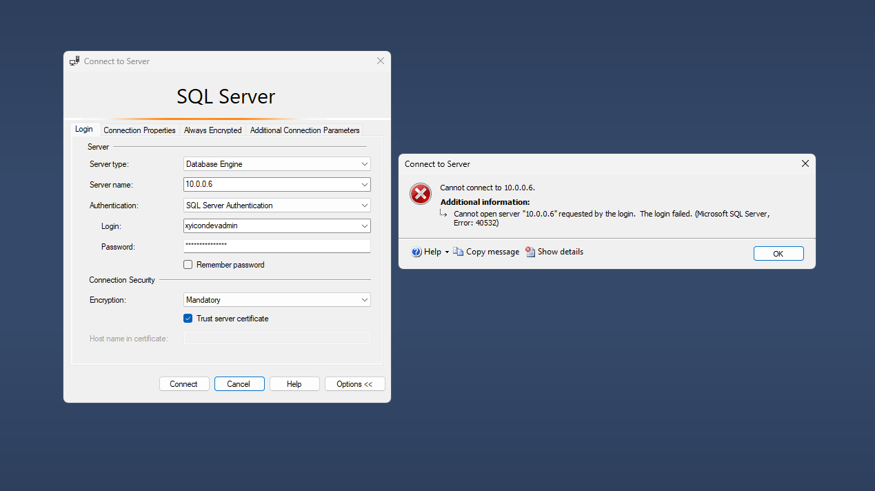Open the Server type dropdown
The image size is (875, 491).
365,164
